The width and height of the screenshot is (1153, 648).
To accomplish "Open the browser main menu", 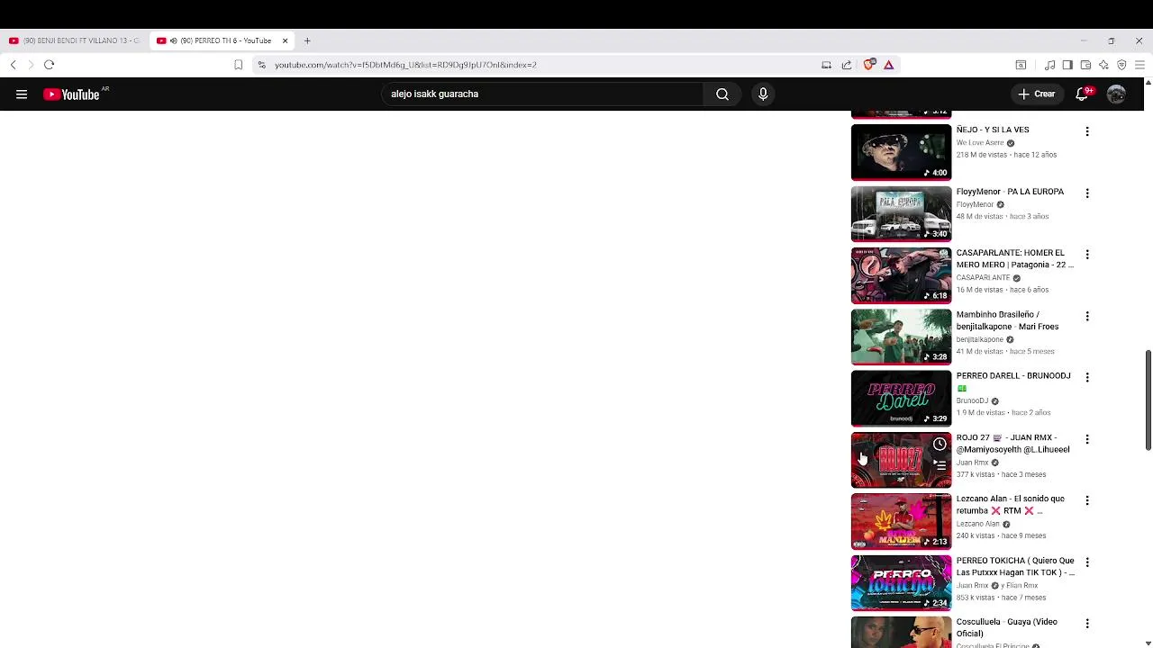I will (1139, 65).
